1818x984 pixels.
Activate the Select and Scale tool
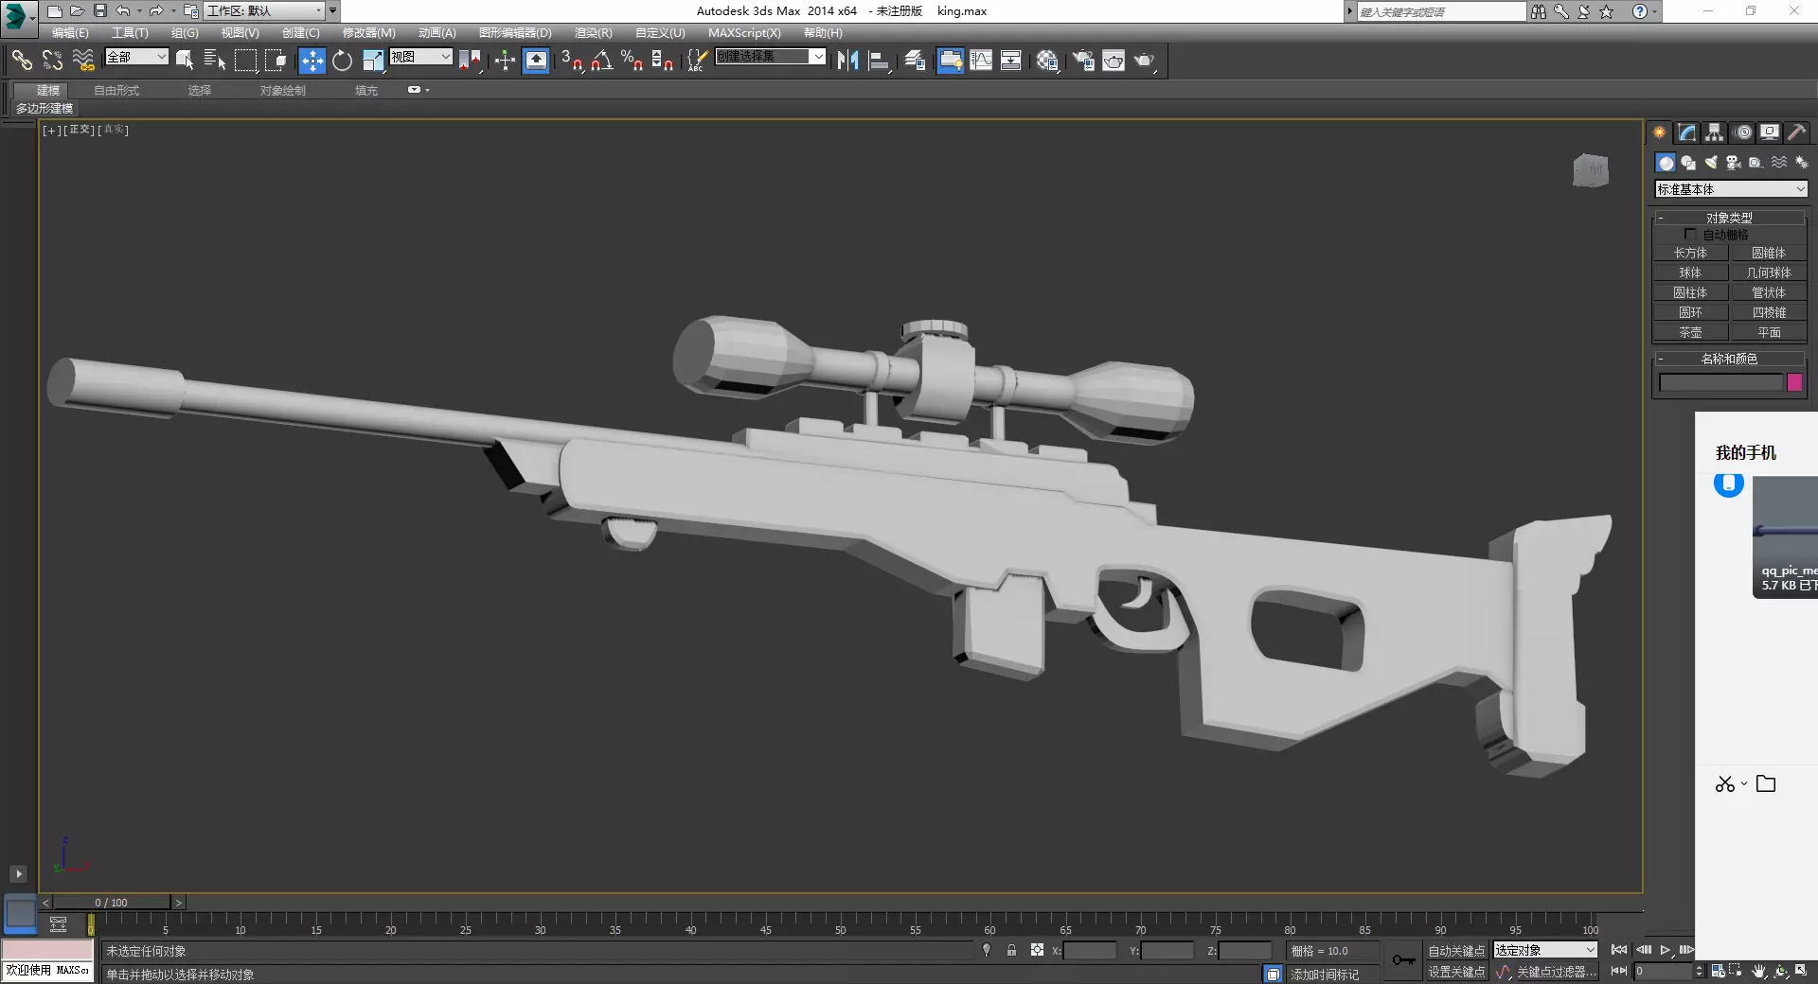373,61
